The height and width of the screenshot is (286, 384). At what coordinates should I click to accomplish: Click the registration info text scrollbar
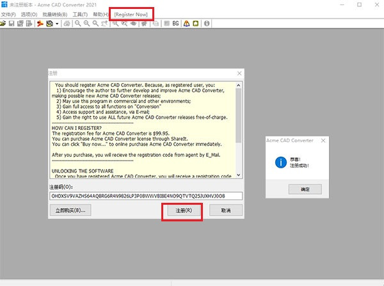239,128
